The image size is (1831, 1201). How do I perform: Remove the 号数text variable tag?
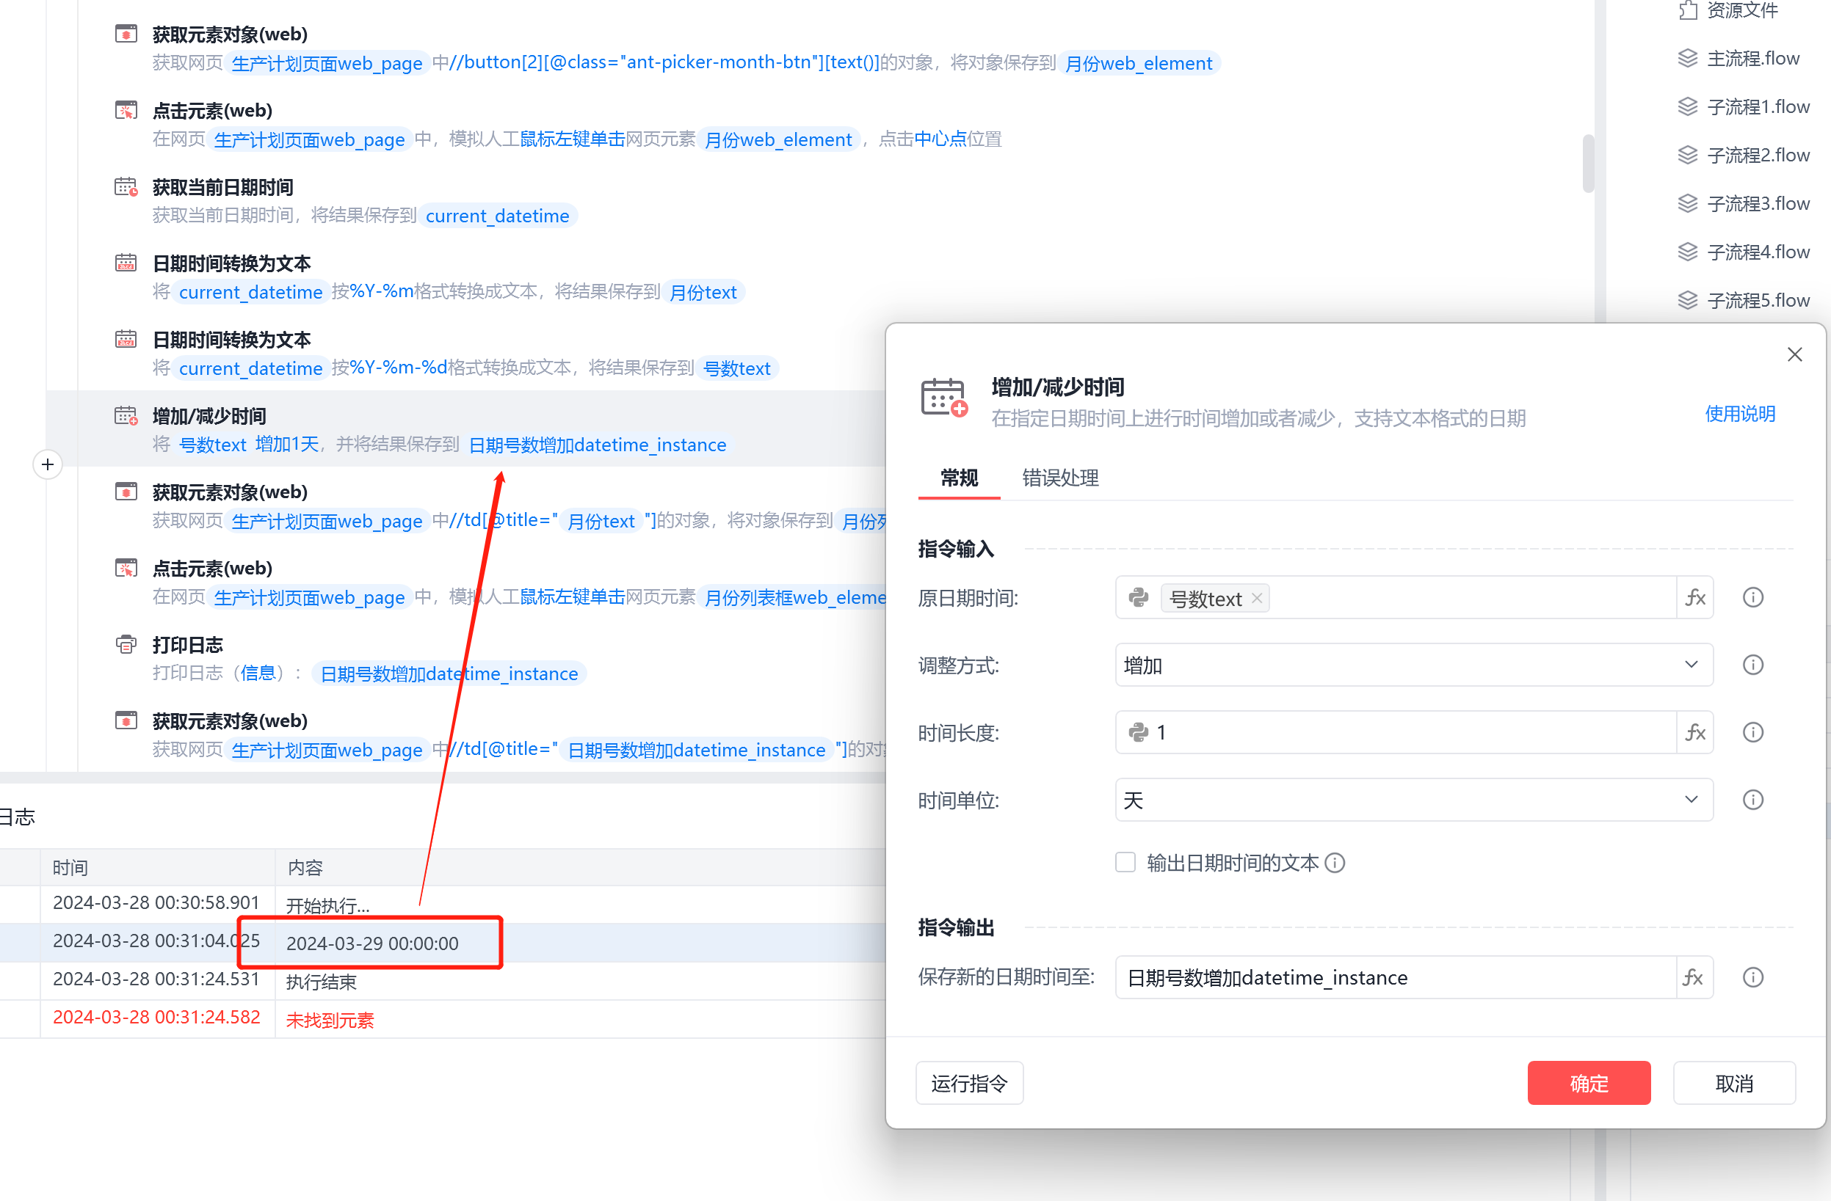click(1257, 598)
